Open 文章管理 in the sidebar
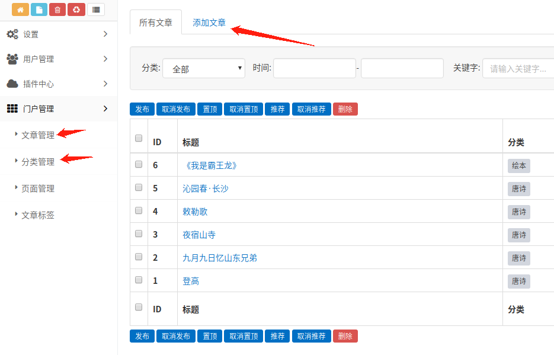This screenshot has height=355, width=554. click(x=38, y=135)
